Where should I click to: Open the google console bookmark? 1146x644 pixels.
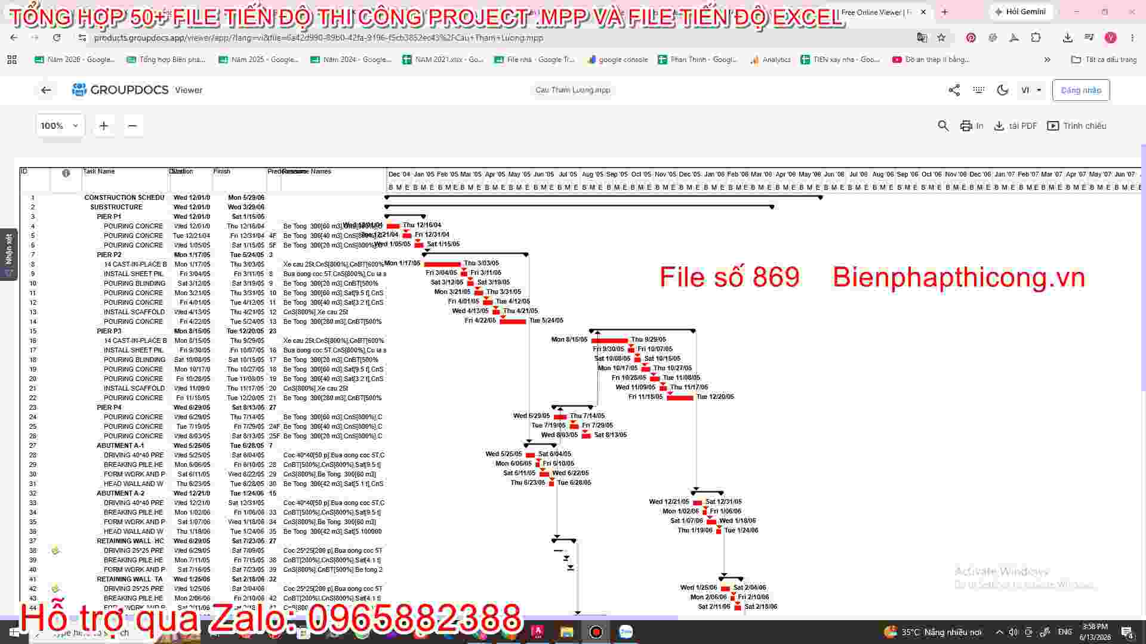(618, 60)
